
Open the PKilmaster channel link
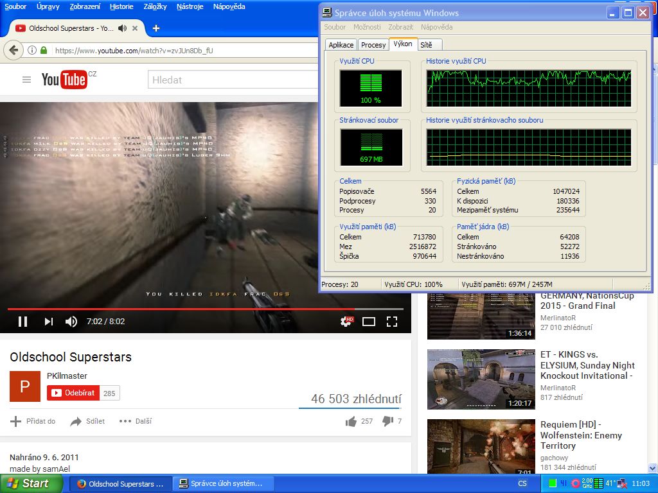tap(67, 376)
